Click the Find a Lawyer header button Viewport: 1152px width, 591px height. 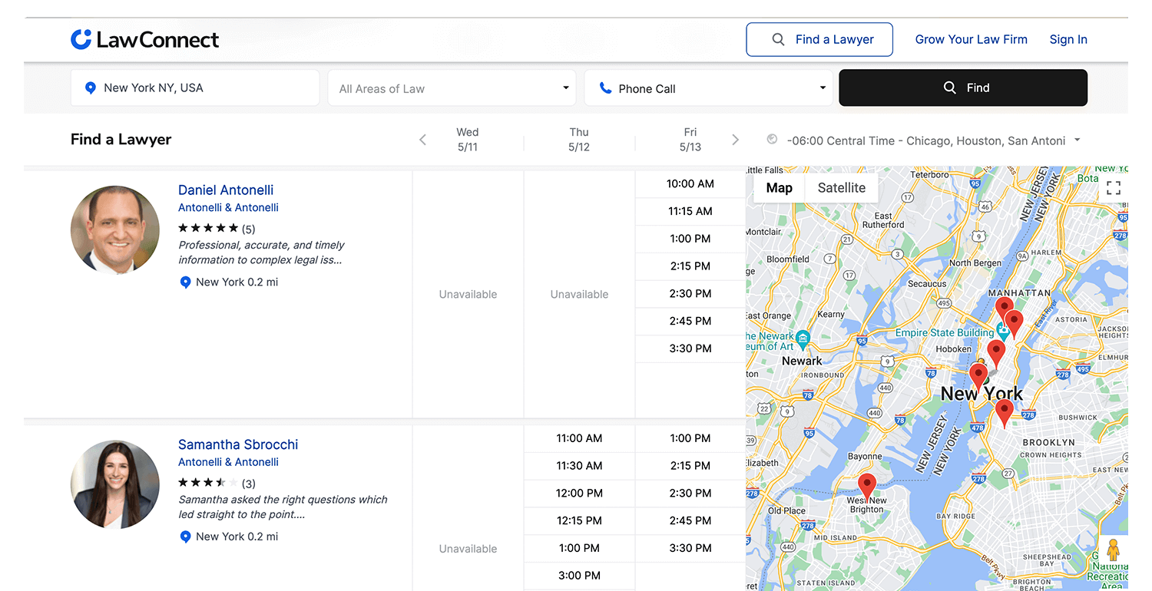click(x=819, y=40)
